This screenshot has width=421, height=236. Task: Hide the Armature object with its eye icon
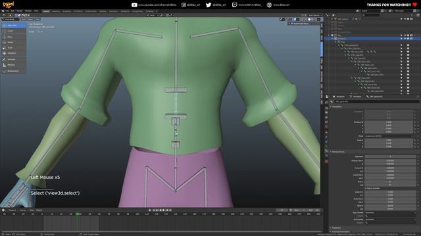[405, 39]
